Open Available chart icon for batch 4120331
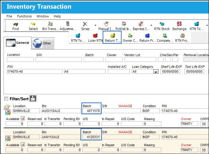This screenshot has width=209, height=154. [x=23, y=144]
